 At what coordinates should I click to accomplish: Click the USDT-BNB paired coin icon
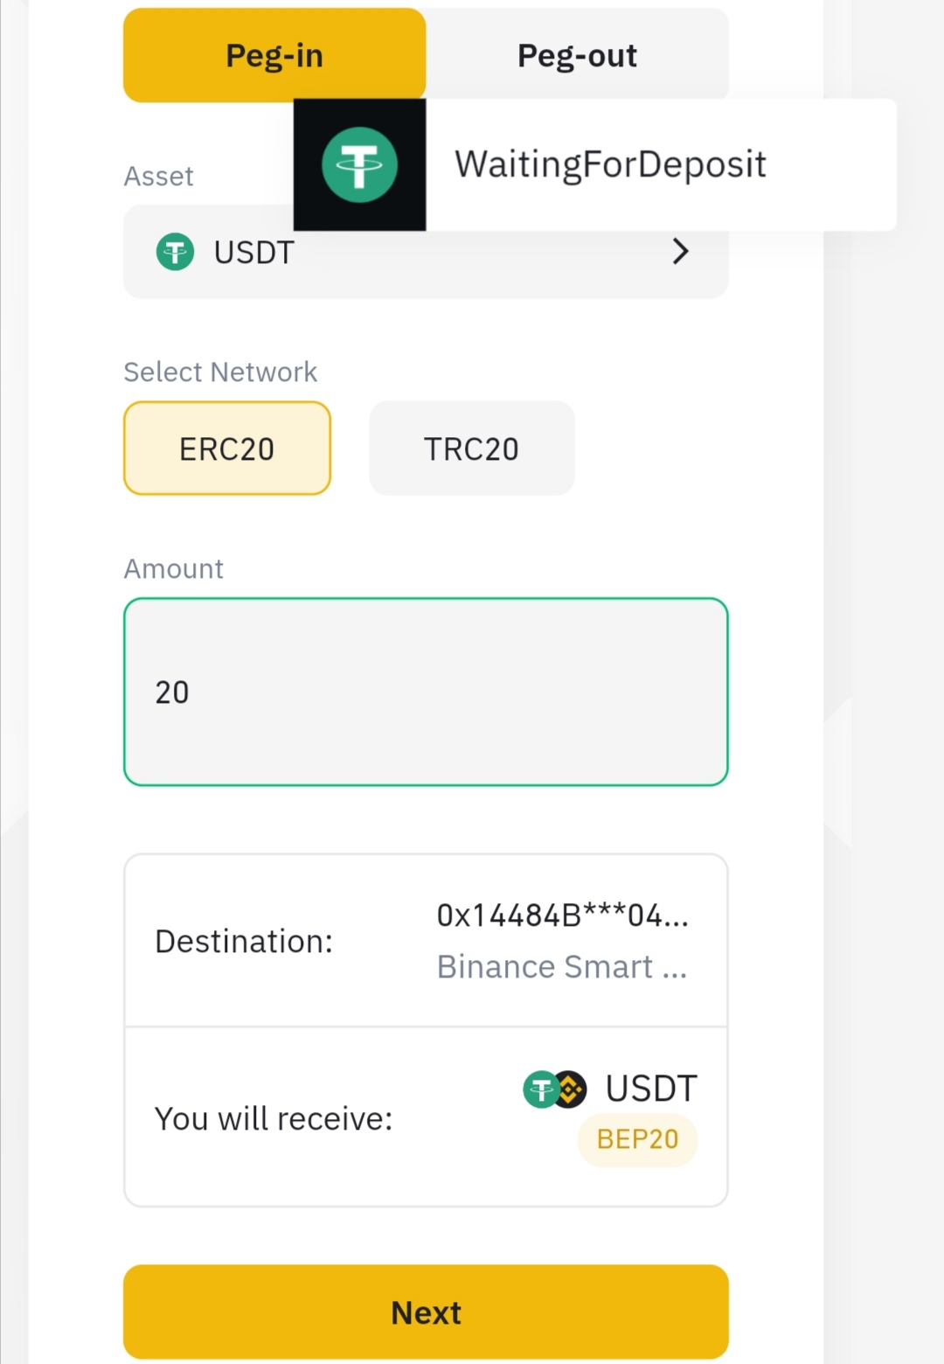[x=554, y=1089]
